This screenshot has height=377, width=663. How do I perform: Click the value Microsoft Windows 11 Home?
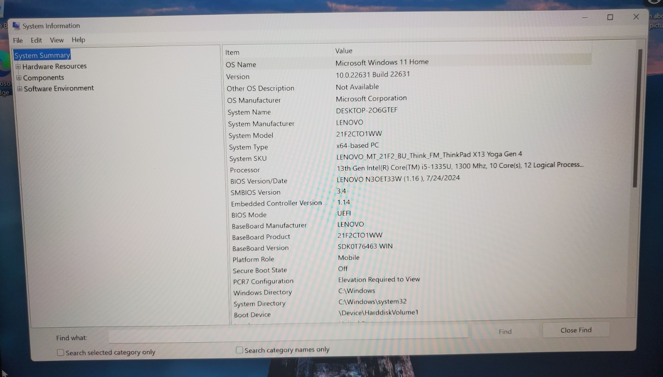(x=382, y=62)
